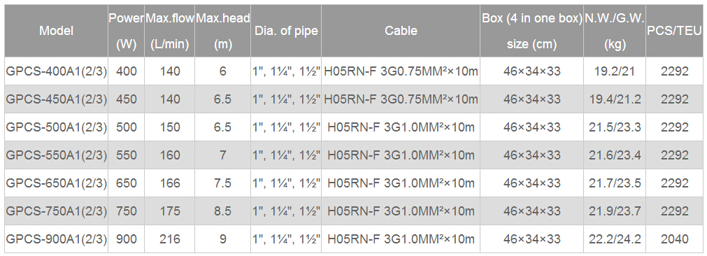707x256 pixels.
Task: Select the GPCS-500A1(2/3) row label
Action: pyautogui.click(x=57, y=127)
